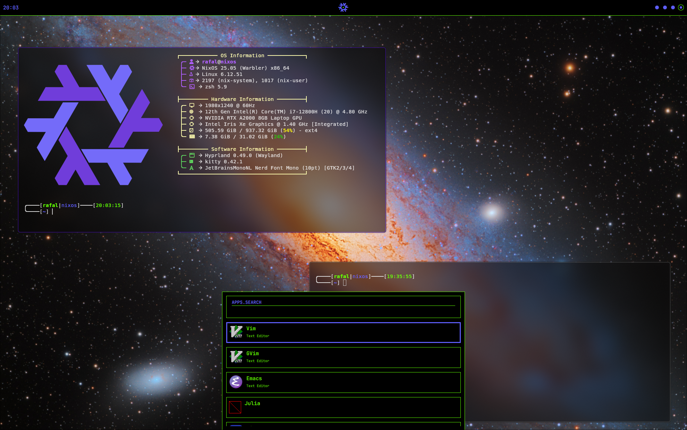The width and height of the screenshot is (687, 430).
Task: Select the active green-ringed workspace indicator
Action: coord(681,8)
